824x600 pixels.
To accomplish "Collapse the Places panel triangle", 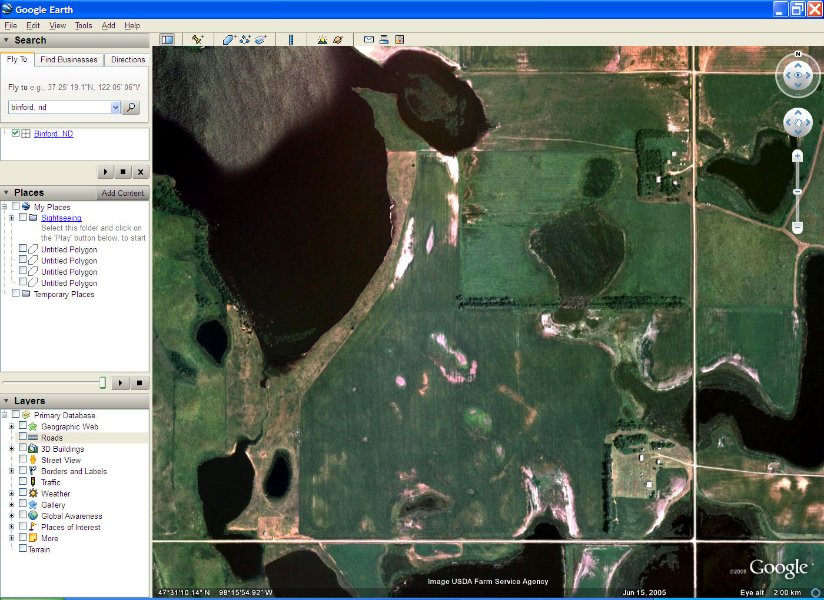I will (6, 192).
